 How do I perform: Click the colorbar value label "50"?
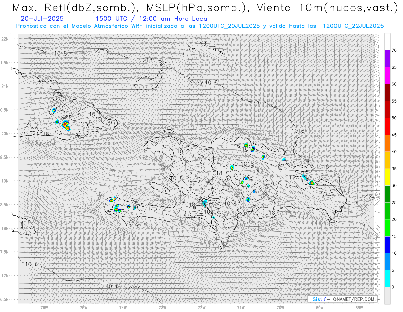pos(394,118)
